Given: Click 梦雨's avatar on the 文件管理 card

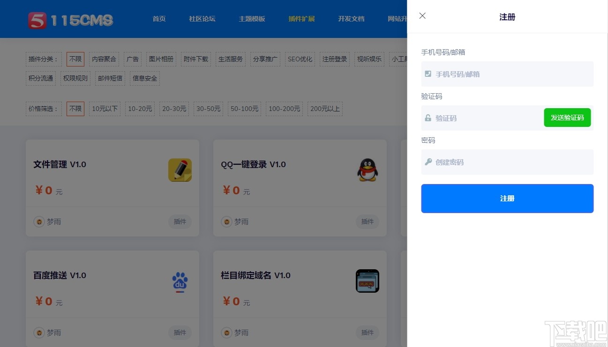Looking at the screenshot, I should 39,221.
